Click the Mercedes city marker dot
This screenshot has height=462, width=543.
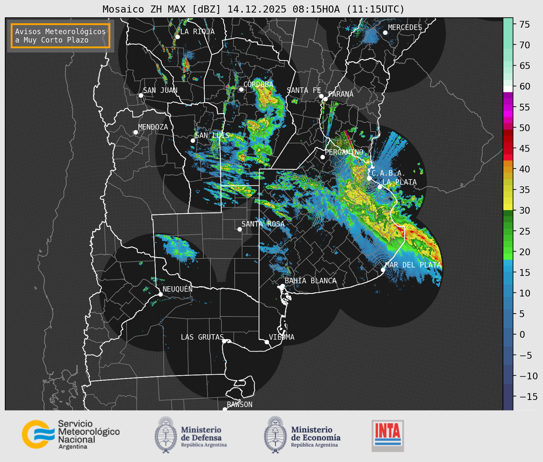[385, 33]
